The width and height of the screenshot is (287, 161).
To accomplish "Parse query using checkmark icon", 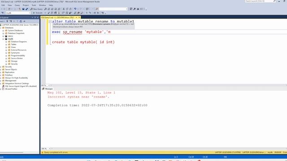I will click(48, 13).
